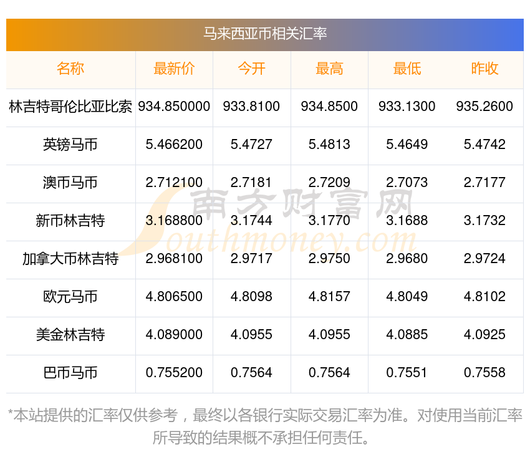Click lowest value 2.7073
This screenshot has height=457, width=530.
point(407,183)
